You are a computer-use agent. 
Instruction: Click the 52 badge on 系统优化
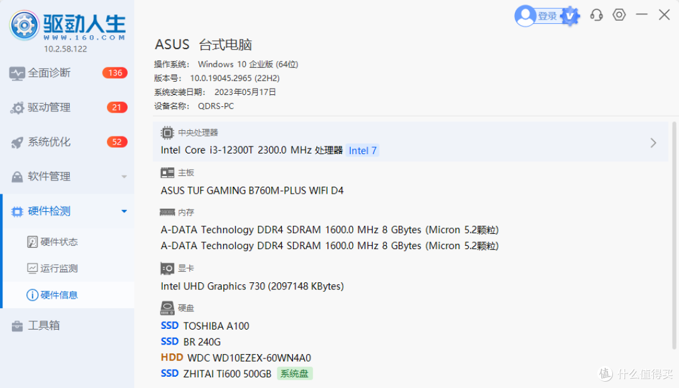coord(117,142)
